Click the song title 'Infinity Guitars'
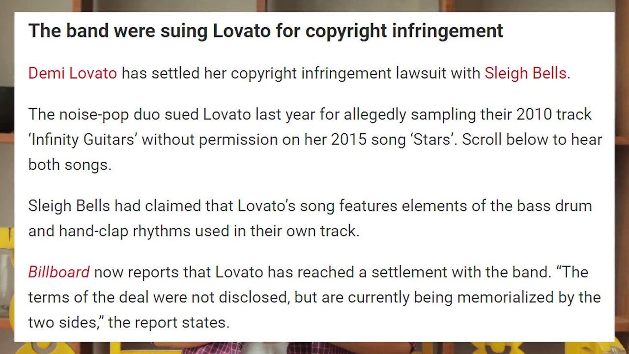 pyautogui.click(x=83, y=140)
